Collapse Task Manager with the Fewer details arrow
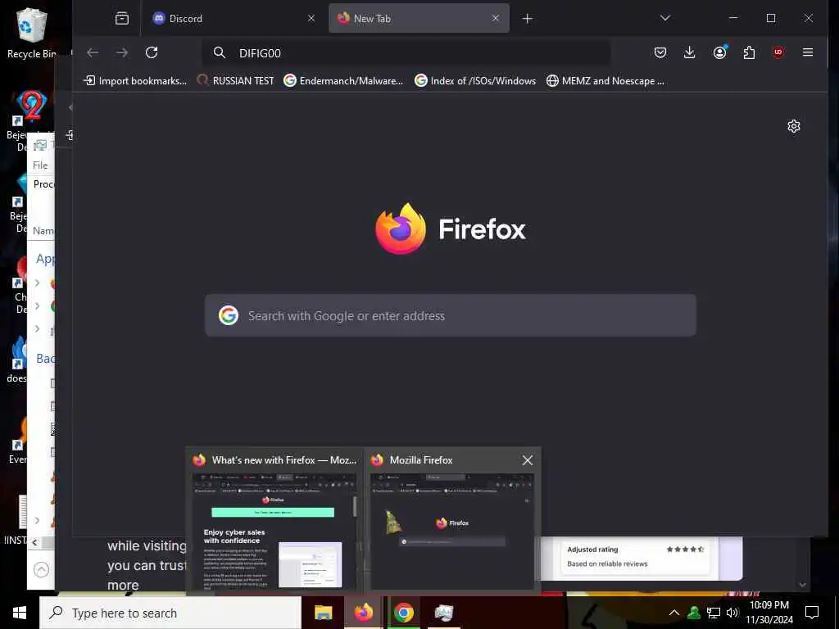Viewport: 839px width, 629px height. pos(41,570)
